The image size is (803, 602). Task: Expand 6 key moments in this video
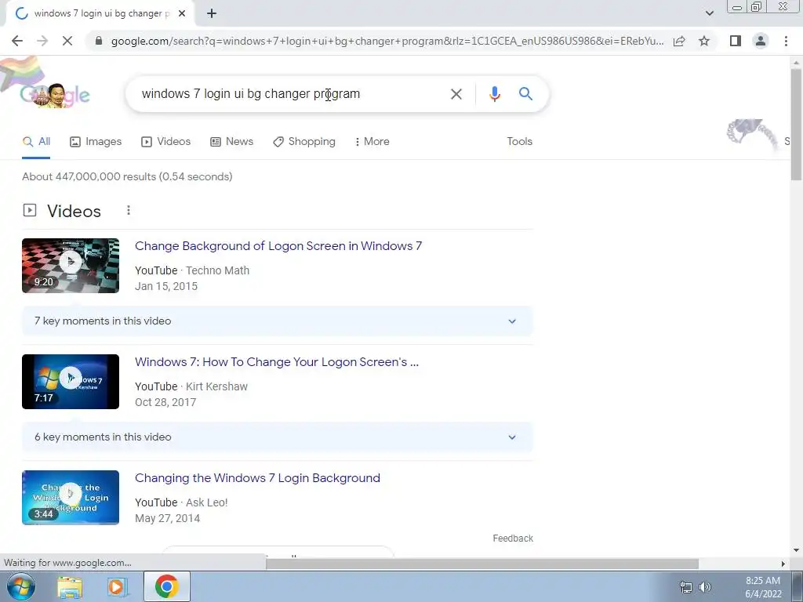277,437
